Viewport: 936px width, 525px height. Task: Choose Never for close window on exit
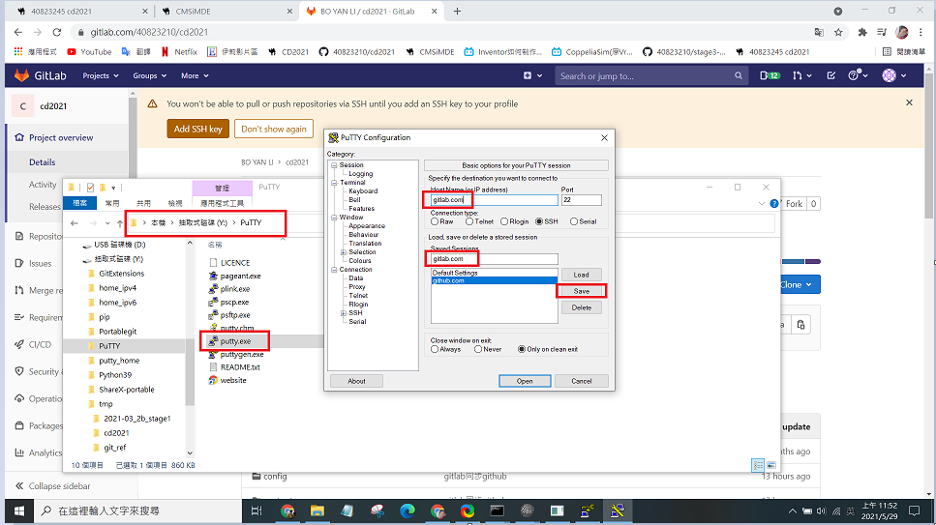[x=477, y=349]
